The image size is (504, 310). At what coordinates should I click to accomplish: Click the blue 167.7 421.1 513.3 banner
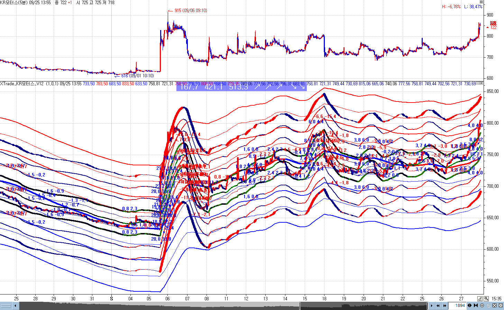point(241,87)
